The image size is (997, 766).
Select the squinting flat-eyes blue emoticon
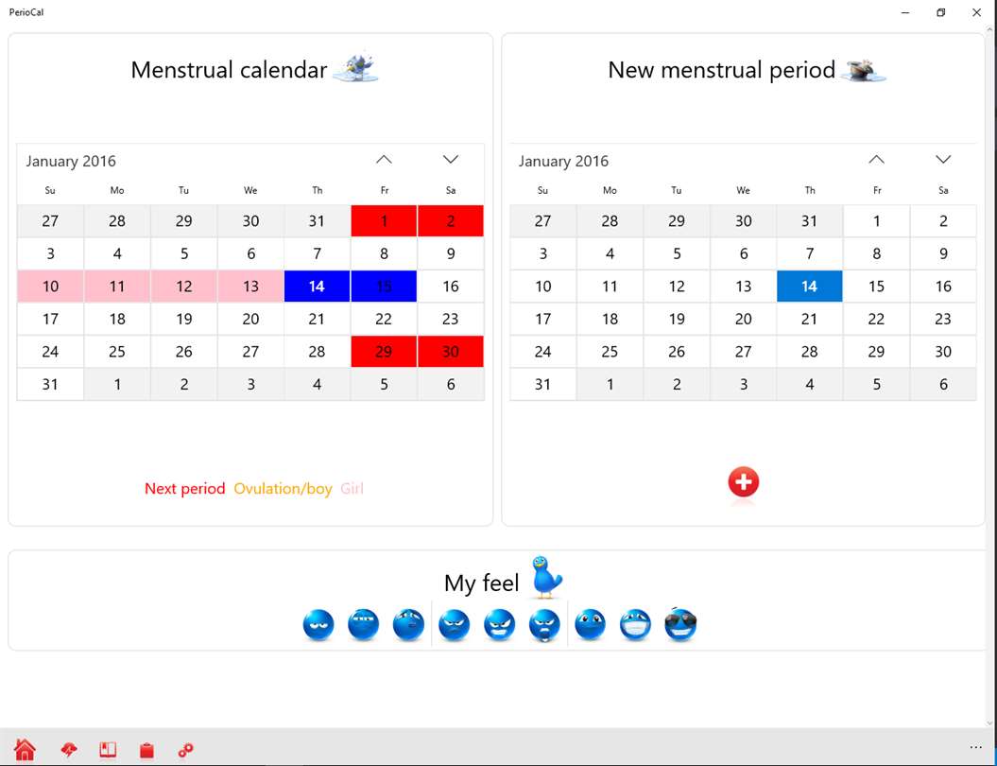[x=364, y=625]
